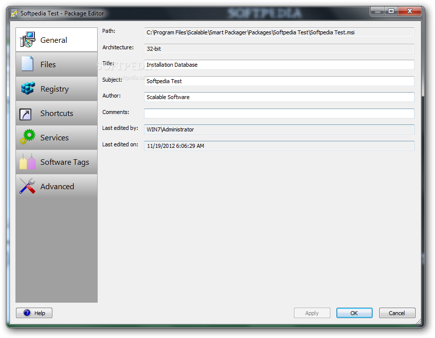Maximize the Package Editor window

[391, 11]
